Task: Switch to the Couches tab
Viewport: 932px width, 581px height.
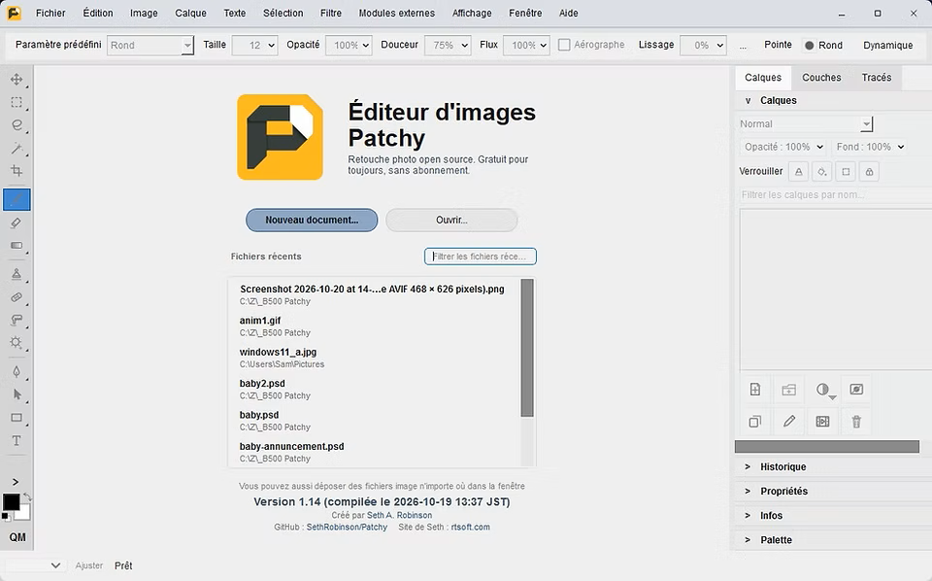Action: point(821,78)
